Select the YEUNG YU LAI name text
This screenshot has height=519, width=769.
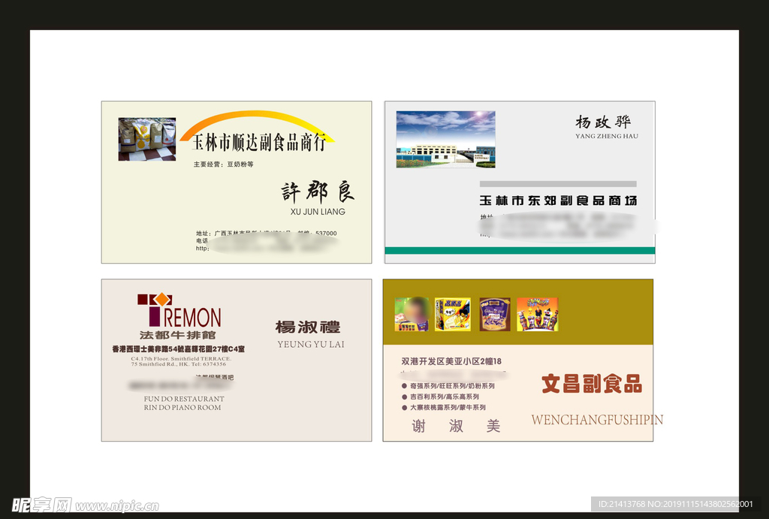[x=310, y=344]
